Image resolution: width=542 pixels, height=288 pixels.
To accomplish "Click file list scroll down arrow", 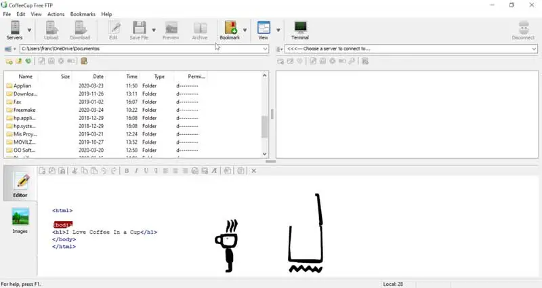I will pos(264,154).
